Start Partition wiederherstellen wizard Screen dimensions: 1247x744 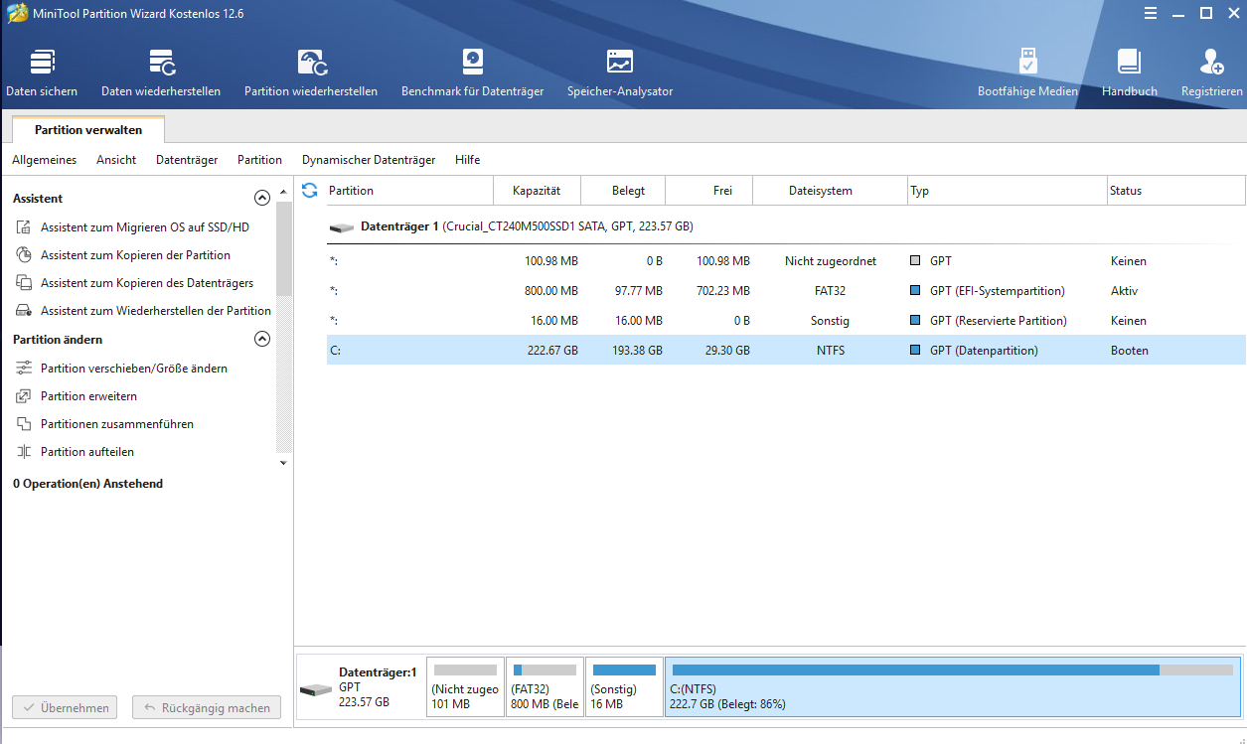(311, 73)
